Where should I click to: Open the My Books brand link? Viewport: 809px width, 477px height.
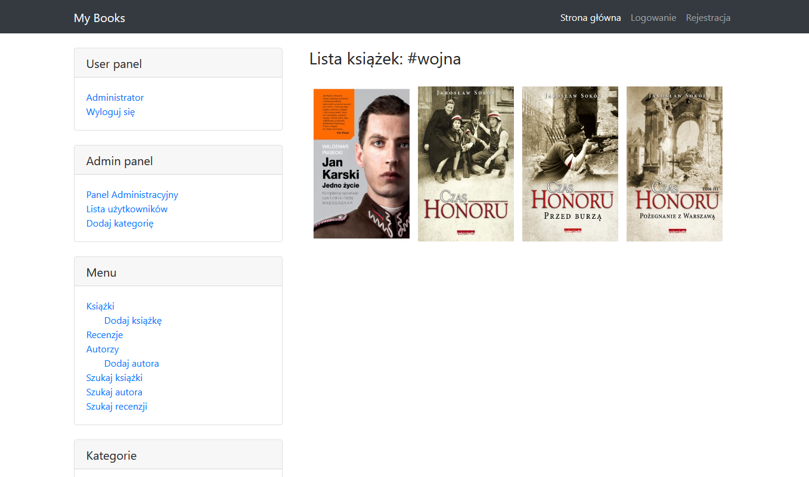pyautogui.click(x=100, y=18)
